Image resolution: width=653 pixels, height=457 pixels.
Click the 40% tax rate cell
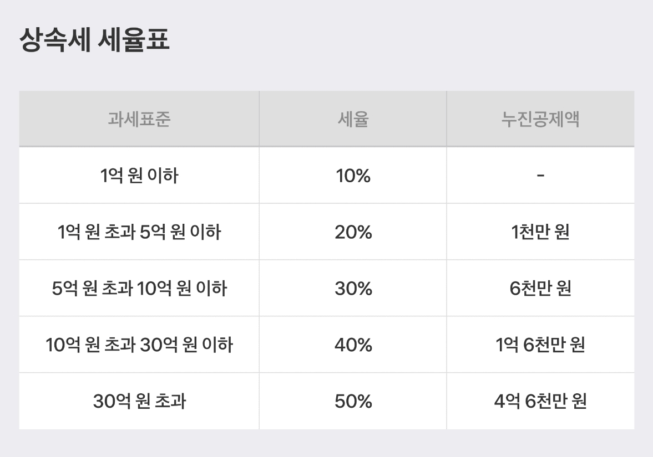click(353, 346)
